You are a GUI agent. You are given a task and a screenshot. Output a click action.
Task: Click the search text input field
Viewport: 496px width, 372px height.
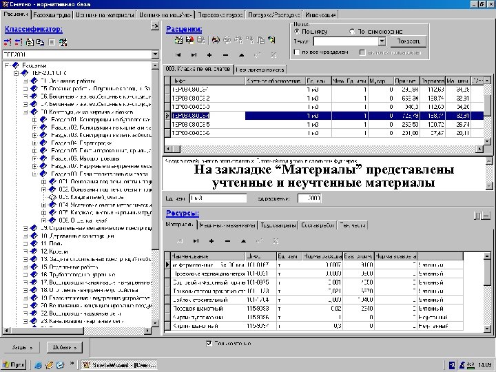point(346,41)
